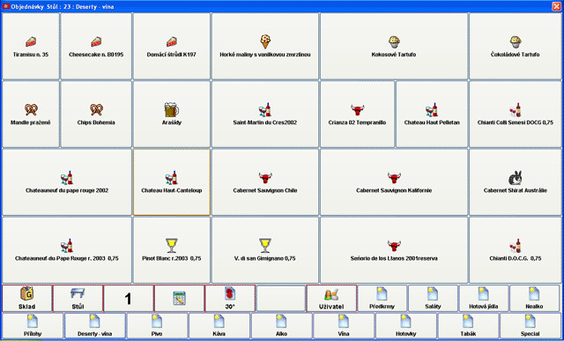Choose Cabernet Sauvignon Kalifornie wine

394,182
